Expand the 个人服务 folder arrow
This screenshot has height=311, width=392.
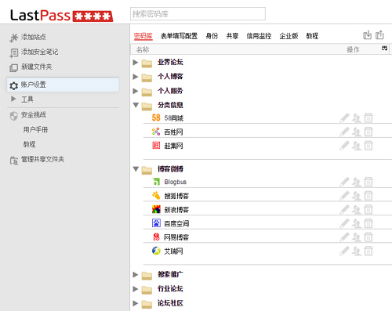point(135,91)
